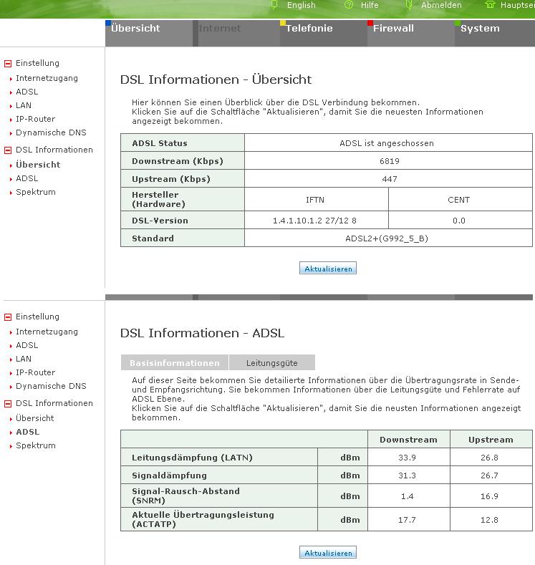Log out with Abmelden link

coord(441,5)
